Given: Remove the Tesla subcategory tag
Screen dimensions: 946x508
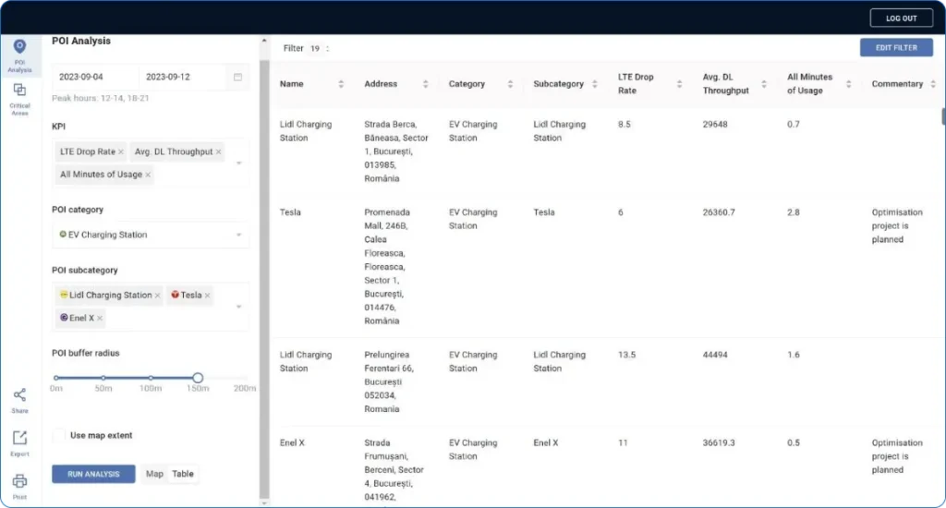Looking at the screenshot, I should 208,296.
